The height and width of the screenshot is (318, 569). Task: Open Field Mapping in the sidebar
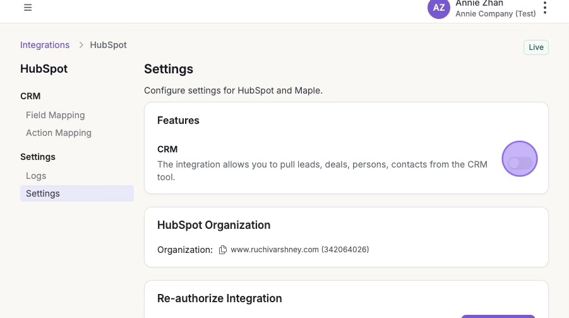(x=55, y=115)
